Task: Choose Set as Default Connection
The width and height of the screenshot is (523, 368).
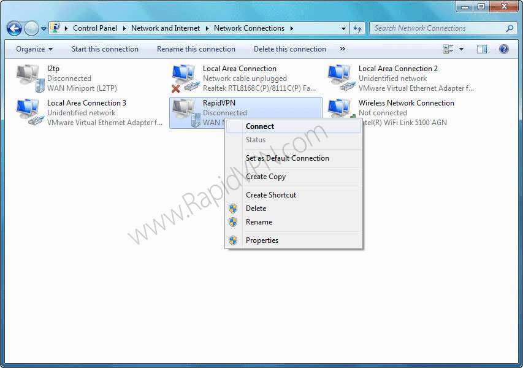Action: (x=294, y=158)
